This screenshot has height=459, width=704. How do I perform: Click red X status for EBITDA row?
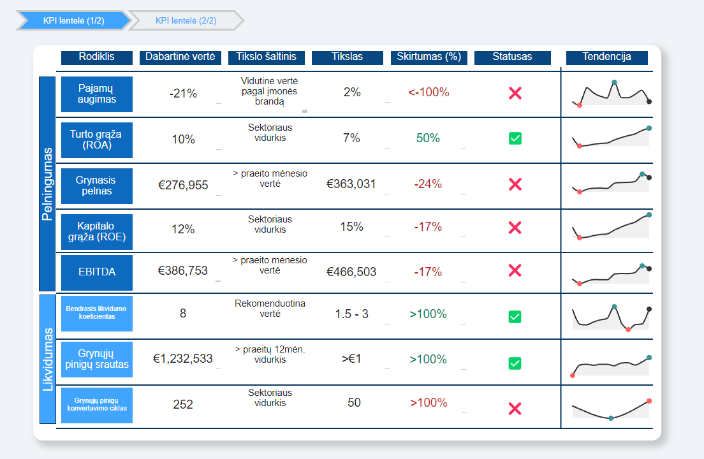coord(515,270)
